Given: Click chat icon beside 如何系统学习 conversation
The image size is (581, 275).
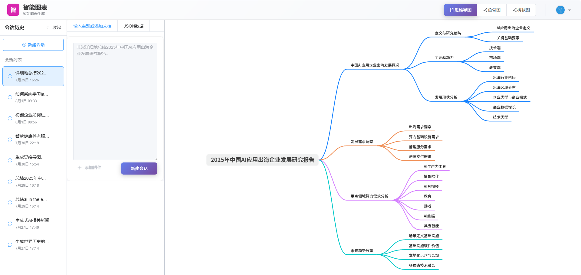Looking at the screenshot, I should [x=10, y=97].
